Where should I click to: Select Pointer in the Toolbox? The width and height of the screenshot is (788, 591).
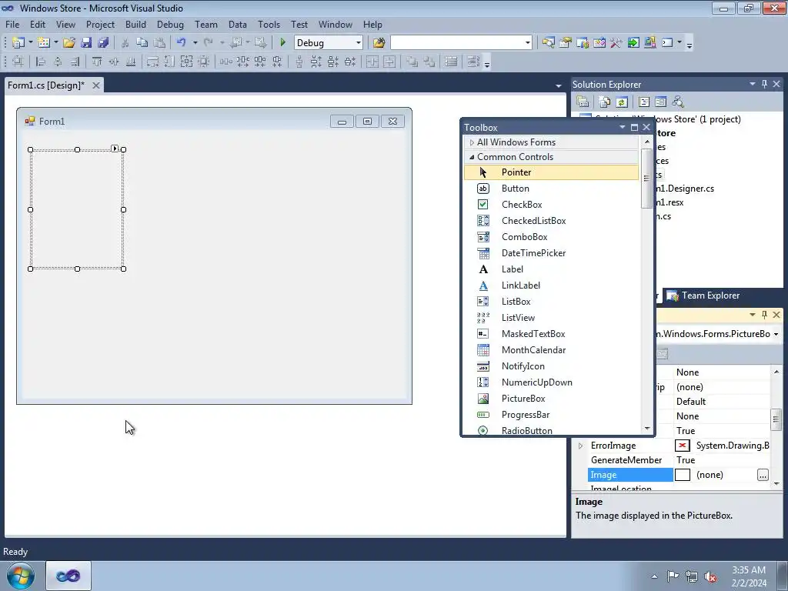(x=551, y=172)
